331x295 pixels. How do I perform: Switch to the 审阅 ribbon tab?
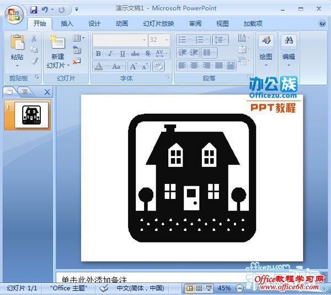point(195,23)
